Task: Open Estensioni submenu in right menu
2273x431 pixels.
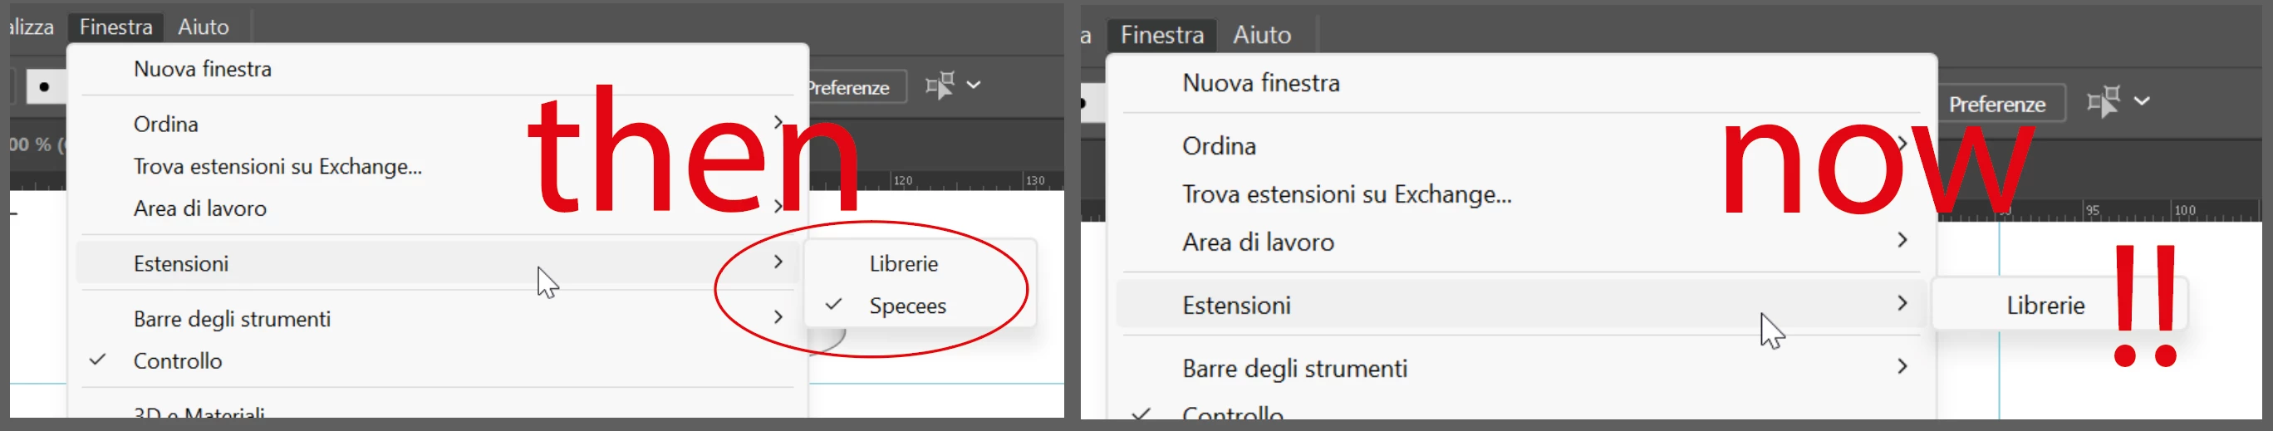Action: [1521, 305]
